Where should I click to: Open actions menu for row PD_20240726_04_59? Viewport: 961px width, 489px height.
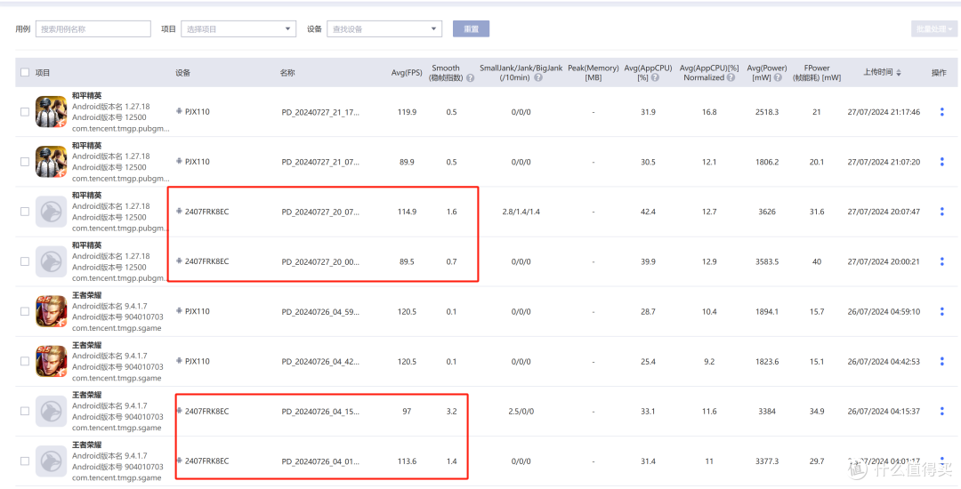click(x=941, y=311)
